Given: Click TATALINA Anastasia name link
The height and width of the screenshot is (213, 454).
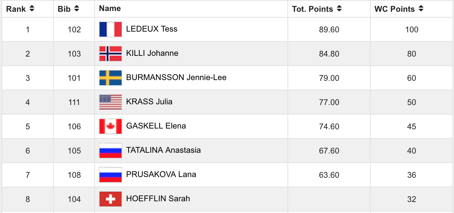Looking at the screenshot, I should [163, 150].
